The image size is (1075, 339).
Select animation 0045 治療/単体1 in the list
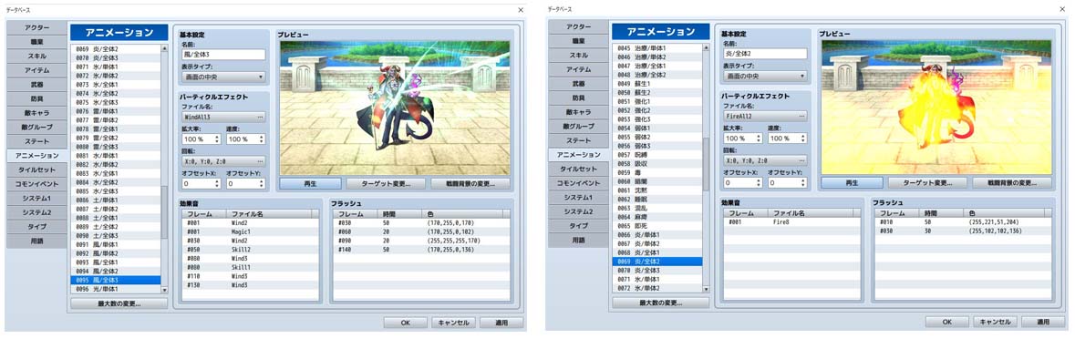657,48
